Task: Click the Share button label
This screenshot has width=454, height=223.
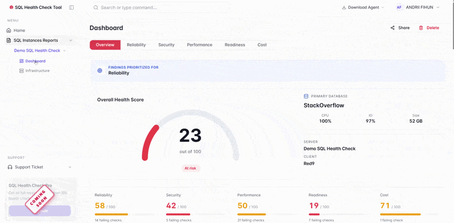Action: (x=404, y=28)
